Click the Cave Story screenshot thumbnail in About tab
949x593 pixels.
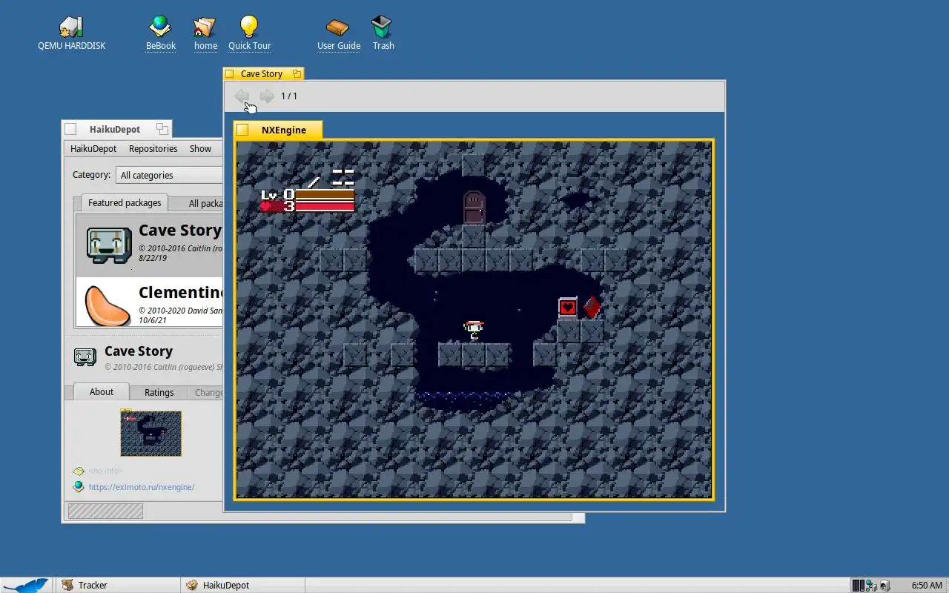[151, 433]
